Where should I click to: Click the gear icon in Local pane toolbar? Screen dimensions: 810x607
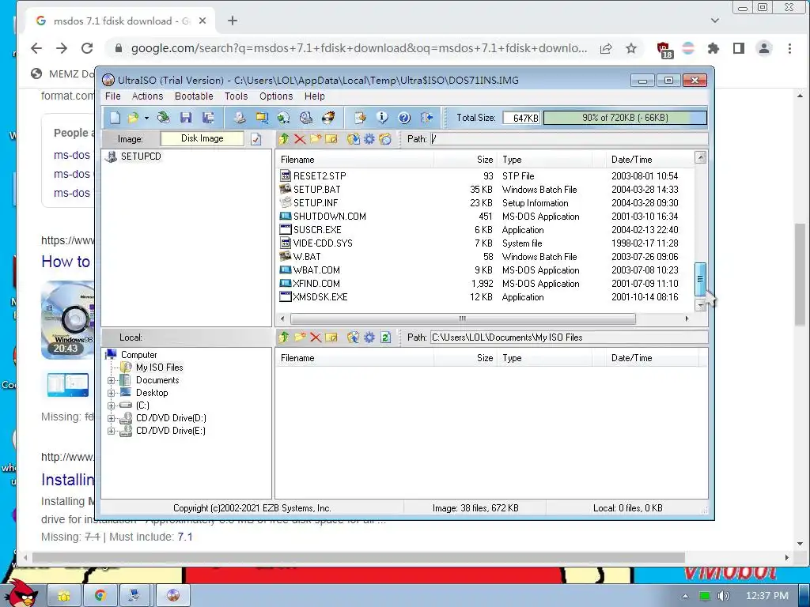tap(369, 337)
